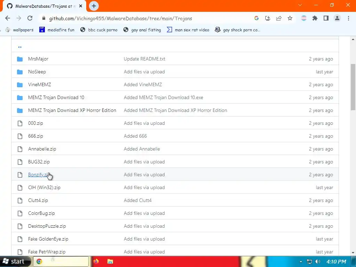
Task: Open the Update README.txt commit message
Action: 144,59
